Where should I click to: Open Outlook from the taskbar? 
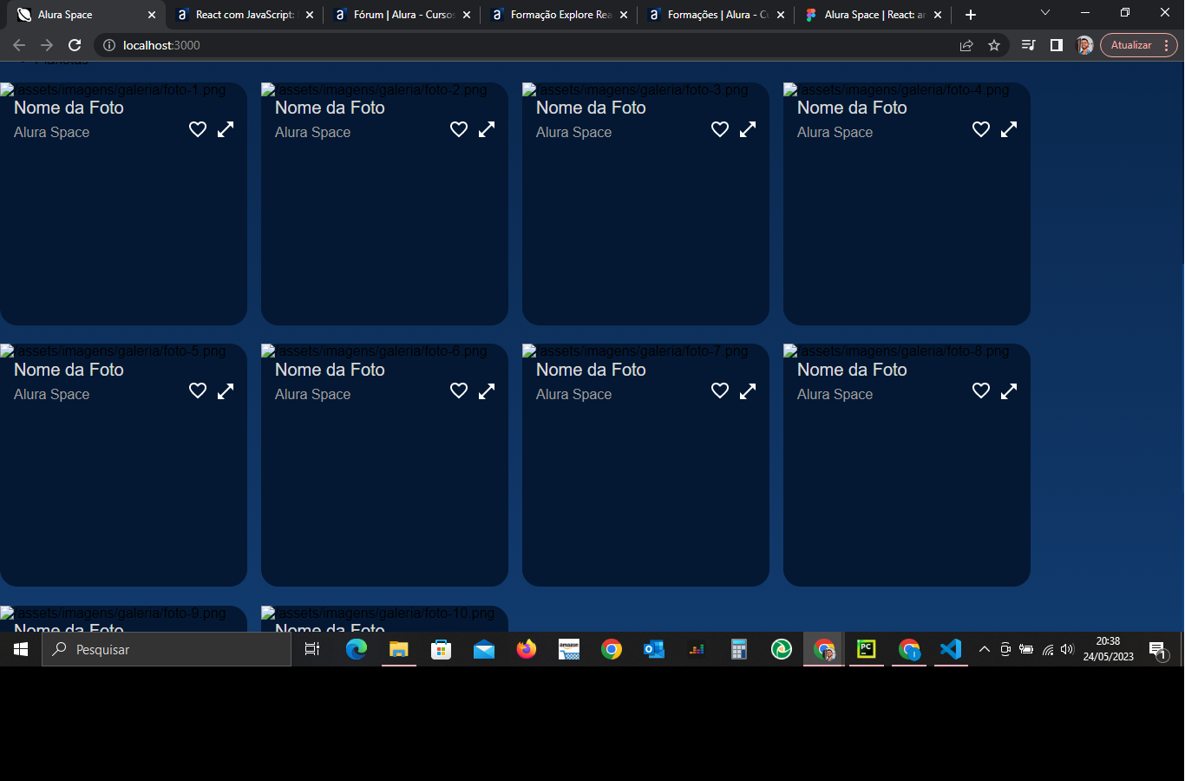pyautogui.click(x=654, y=649)
